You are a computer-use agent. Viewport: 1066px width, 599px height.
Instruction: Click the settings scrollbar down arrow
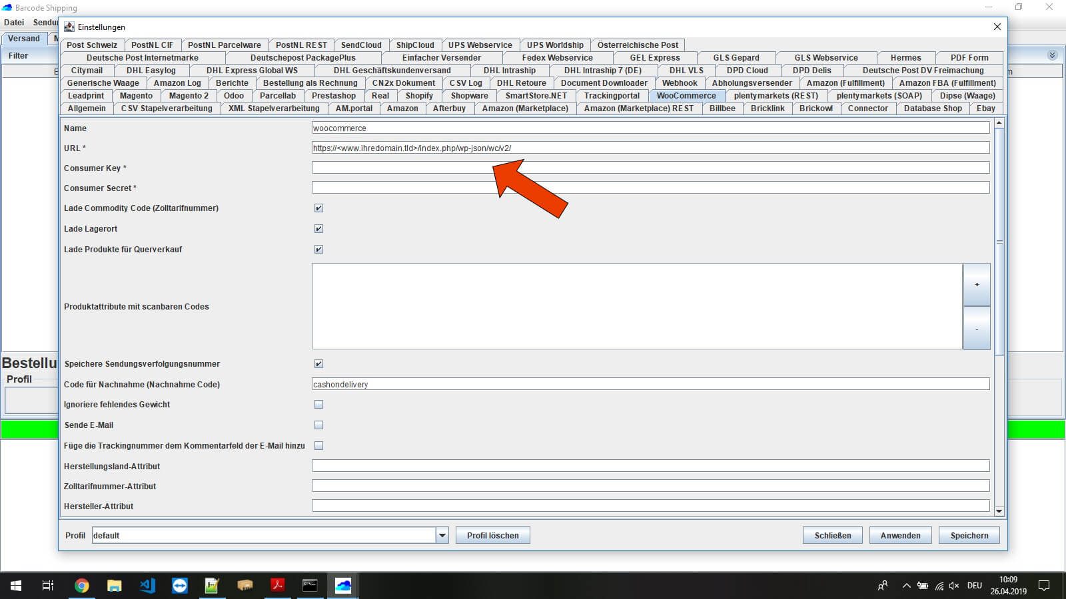(x=999, y=511)
